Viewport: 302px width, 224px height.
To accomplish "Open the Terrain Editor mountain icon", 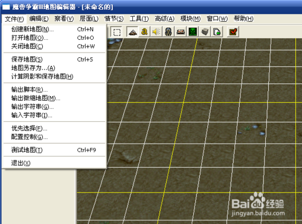I will [132, 32].
